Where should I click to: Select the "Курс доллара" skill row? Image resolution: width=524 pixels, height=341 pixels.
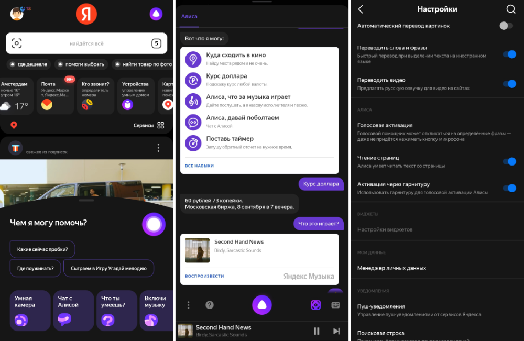click(259, 80)
